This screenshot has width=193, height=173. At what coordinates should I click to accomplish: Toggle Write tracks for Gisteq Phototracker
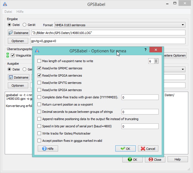point(39,133)
